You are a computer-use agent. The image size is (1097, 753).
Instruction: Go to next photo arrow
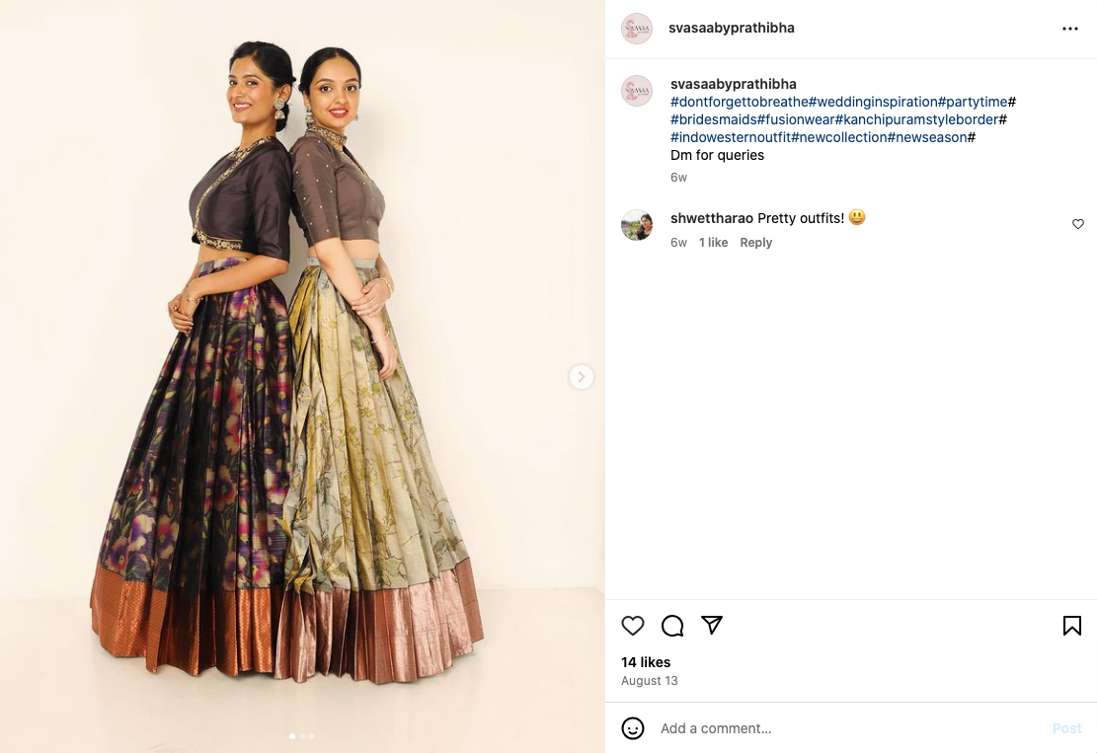click(581, 377)
